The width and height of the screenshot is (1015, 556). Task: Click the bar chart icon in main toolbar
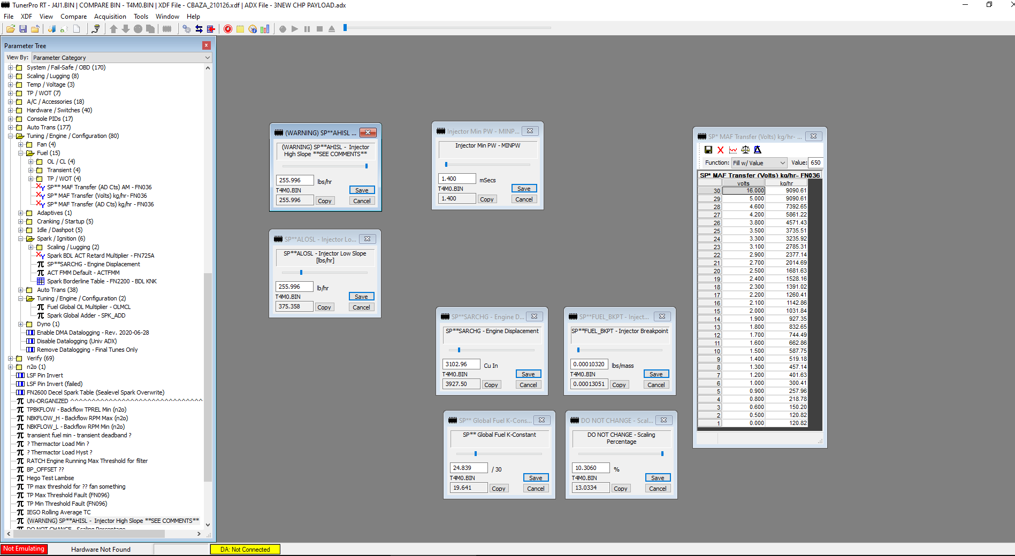[x=265, y=29]
